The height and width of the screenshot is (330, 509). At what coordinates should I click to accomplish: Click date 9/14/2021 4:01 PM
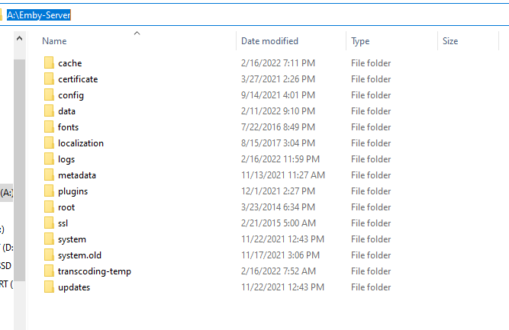[278, 95]
